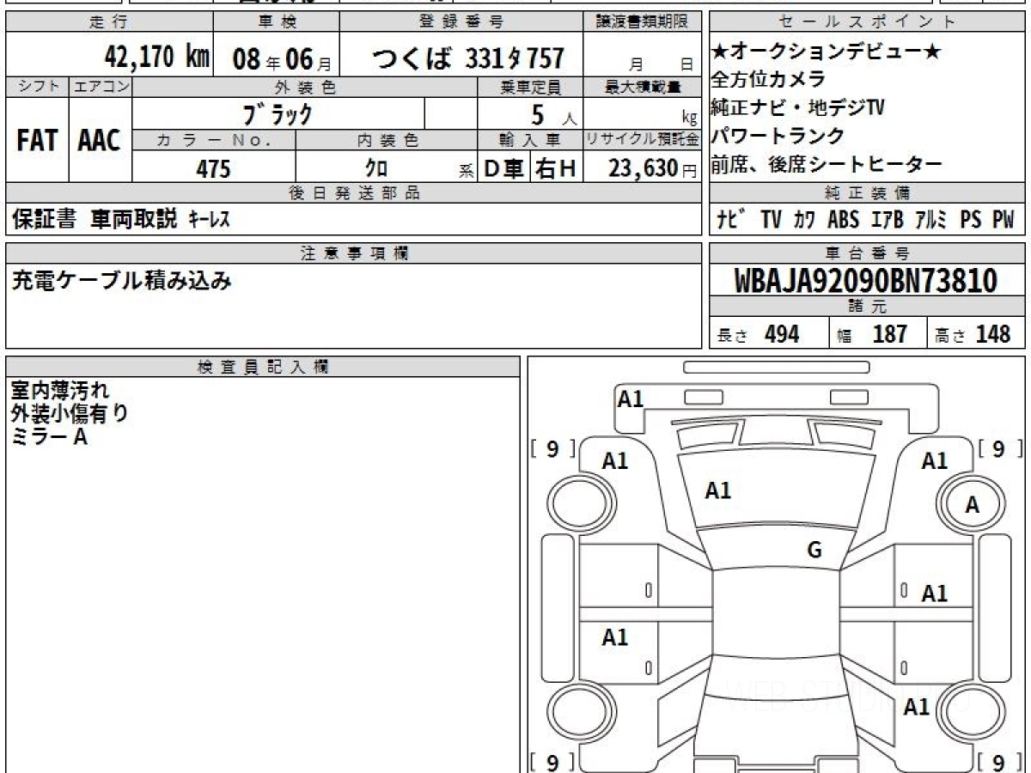The height and width of the screenshot is (773, 1031).
Task: Click the 純正装備 header
Action: [868, 193]
